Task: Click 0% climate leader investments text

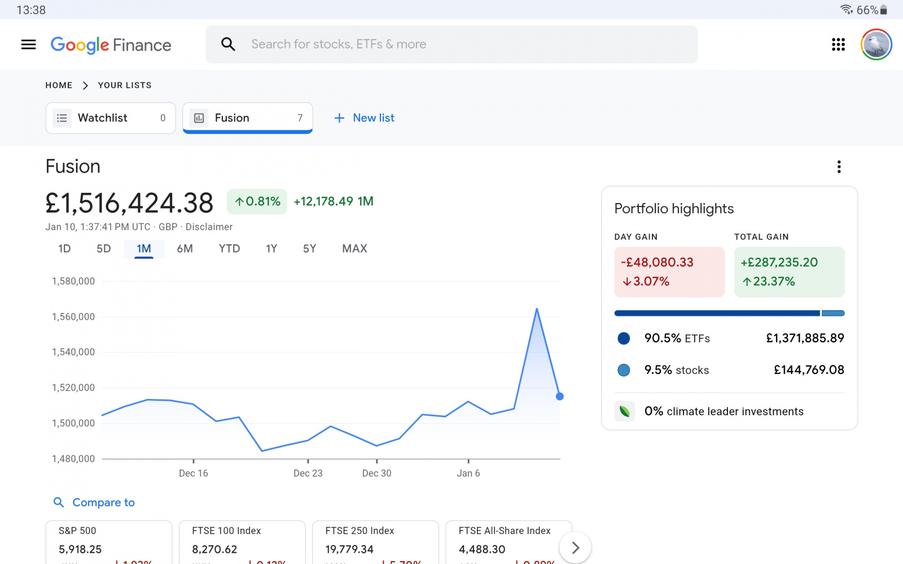Action: (724, 411)
